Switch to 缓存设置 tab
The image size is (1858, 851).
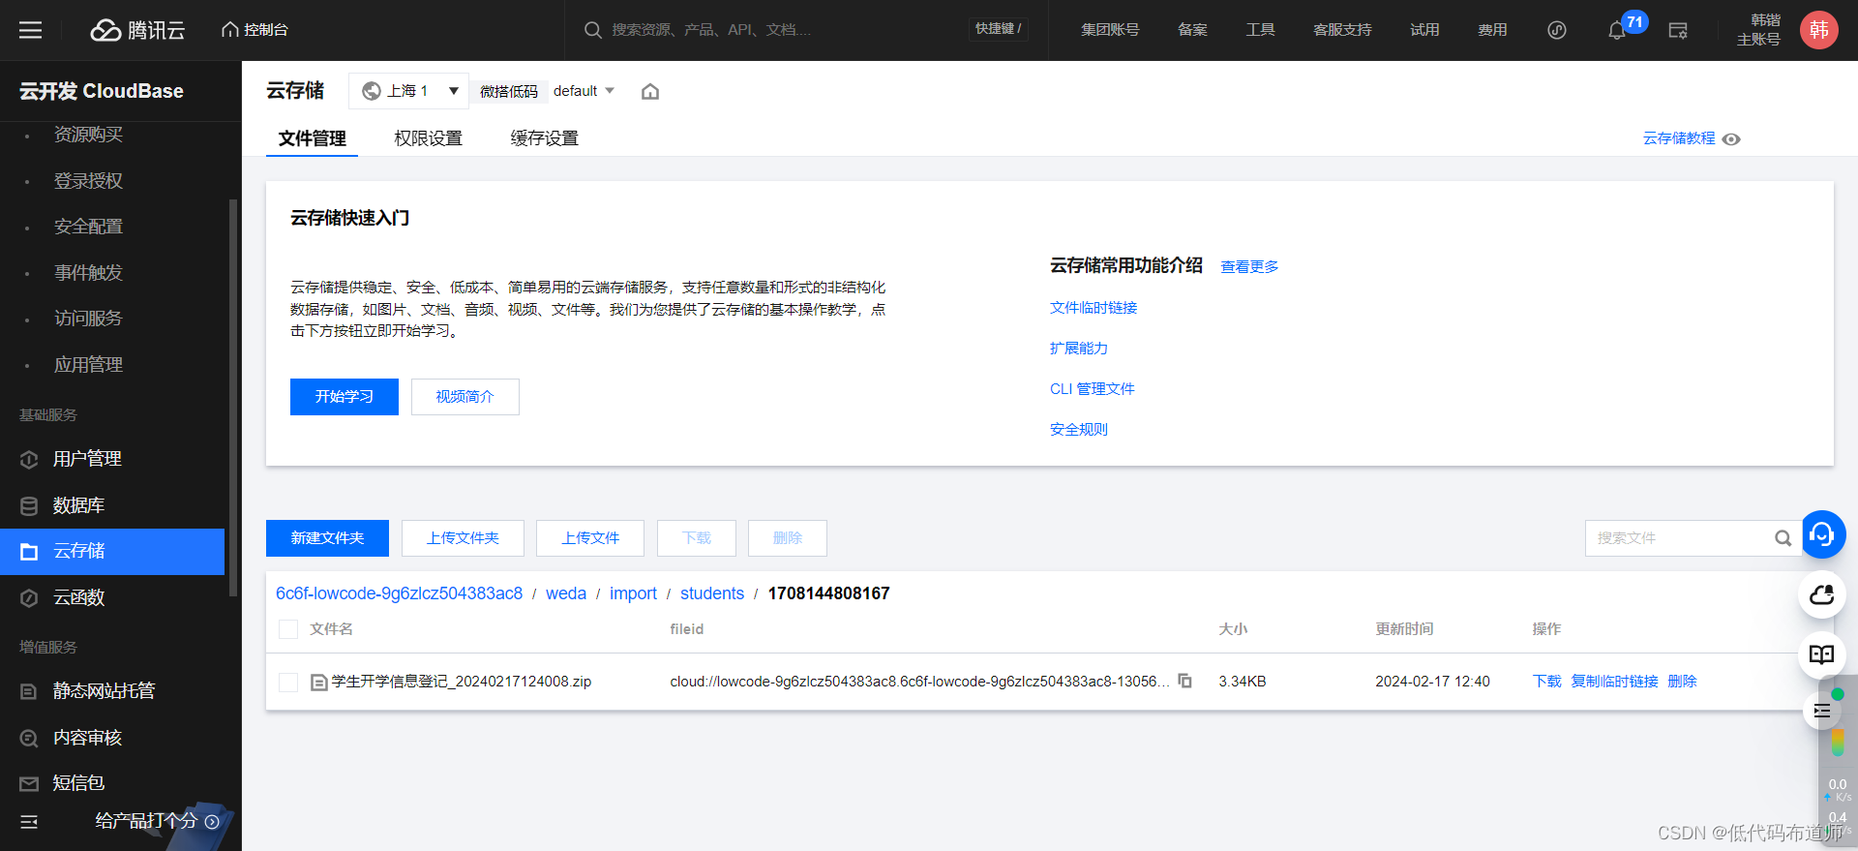tap(544, 138)
